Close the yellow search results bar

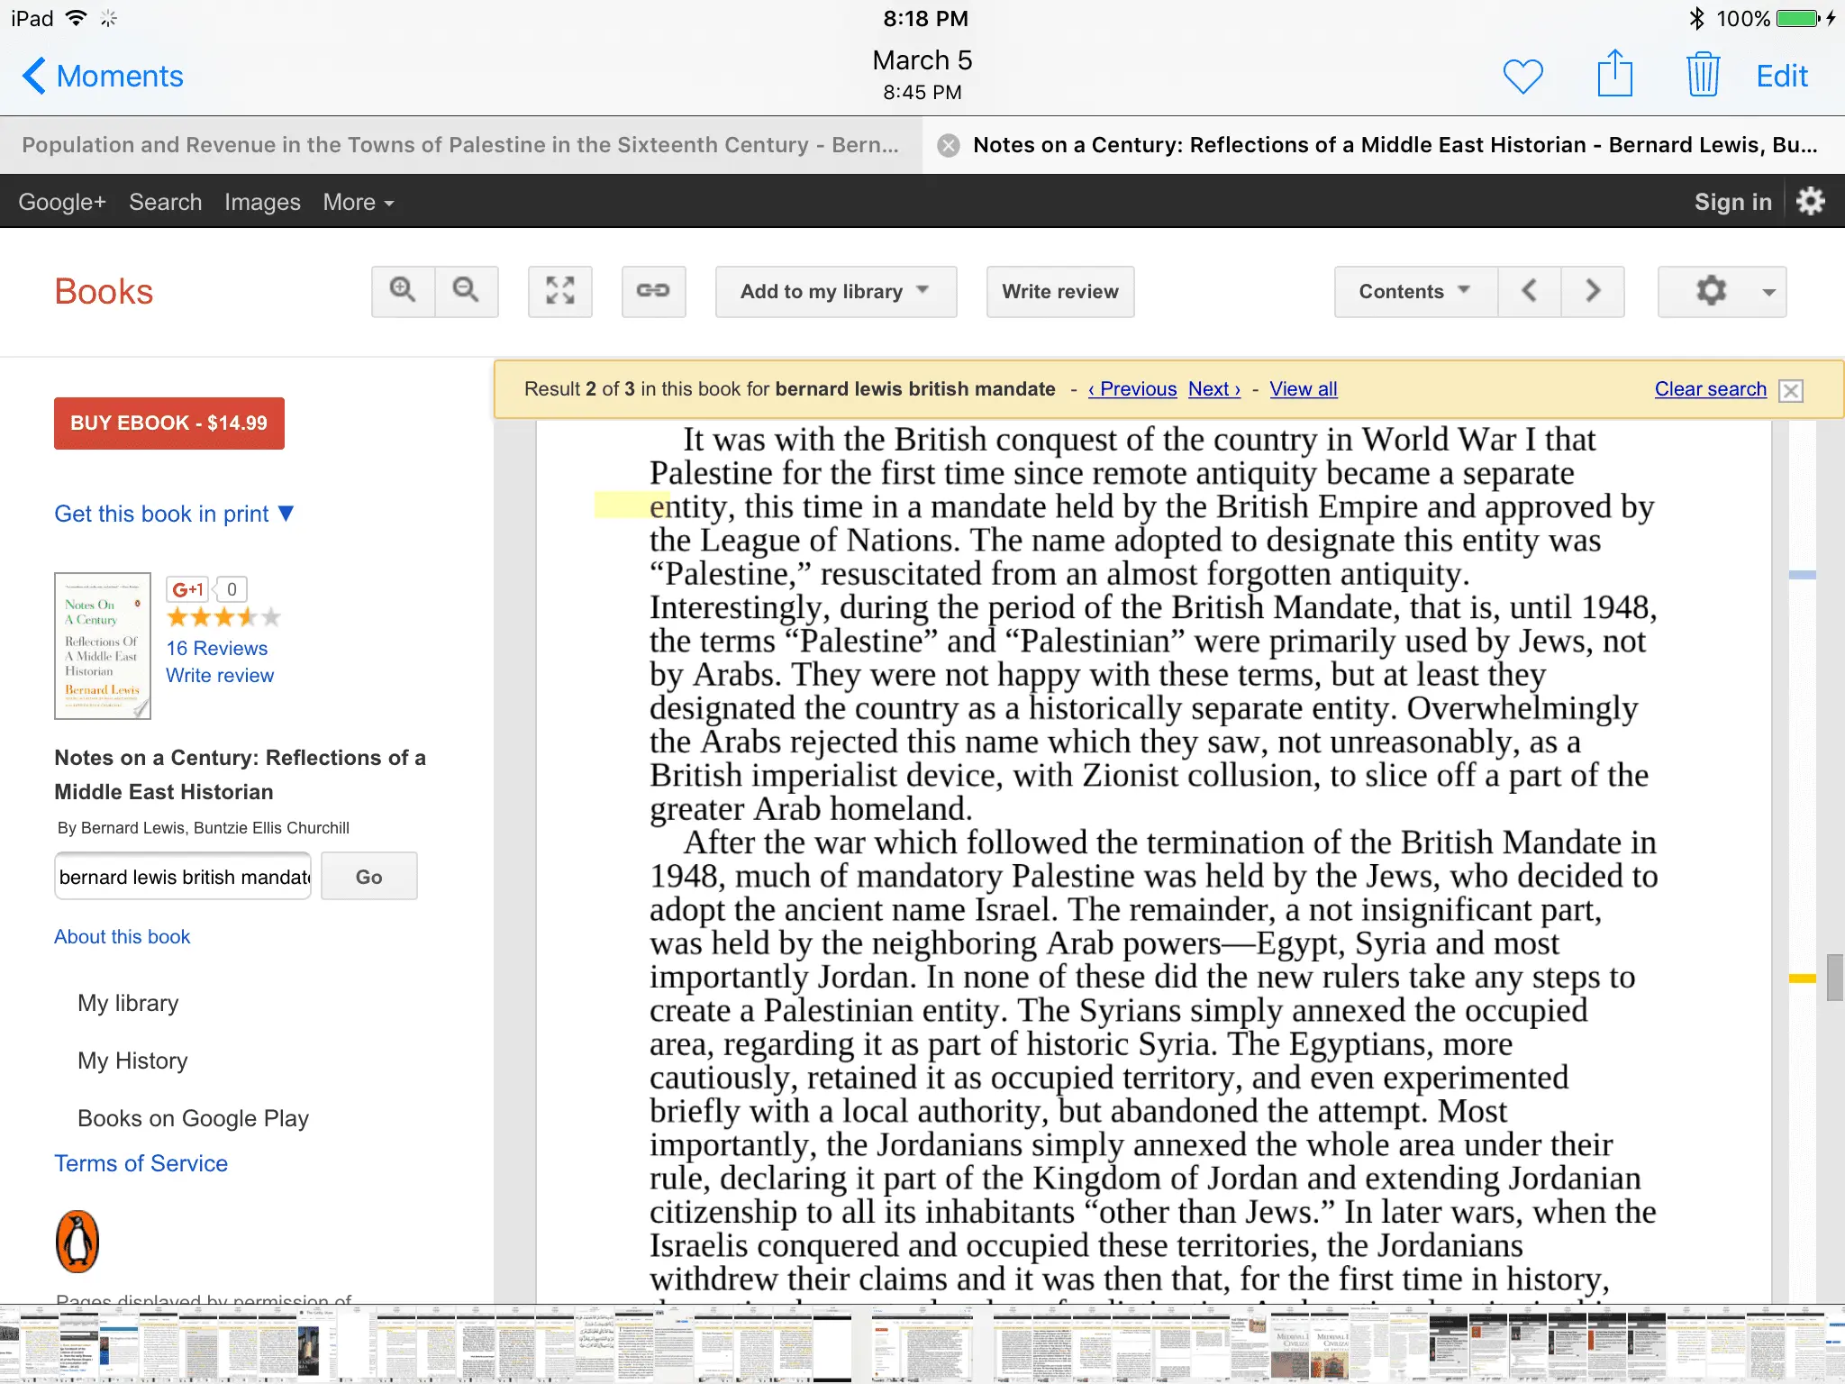coord(1791,390)
